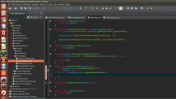The width and height of the screenshot is (176, 99).
Task: Select Constantes.java in the tree
Action: [x=21, y=79]
